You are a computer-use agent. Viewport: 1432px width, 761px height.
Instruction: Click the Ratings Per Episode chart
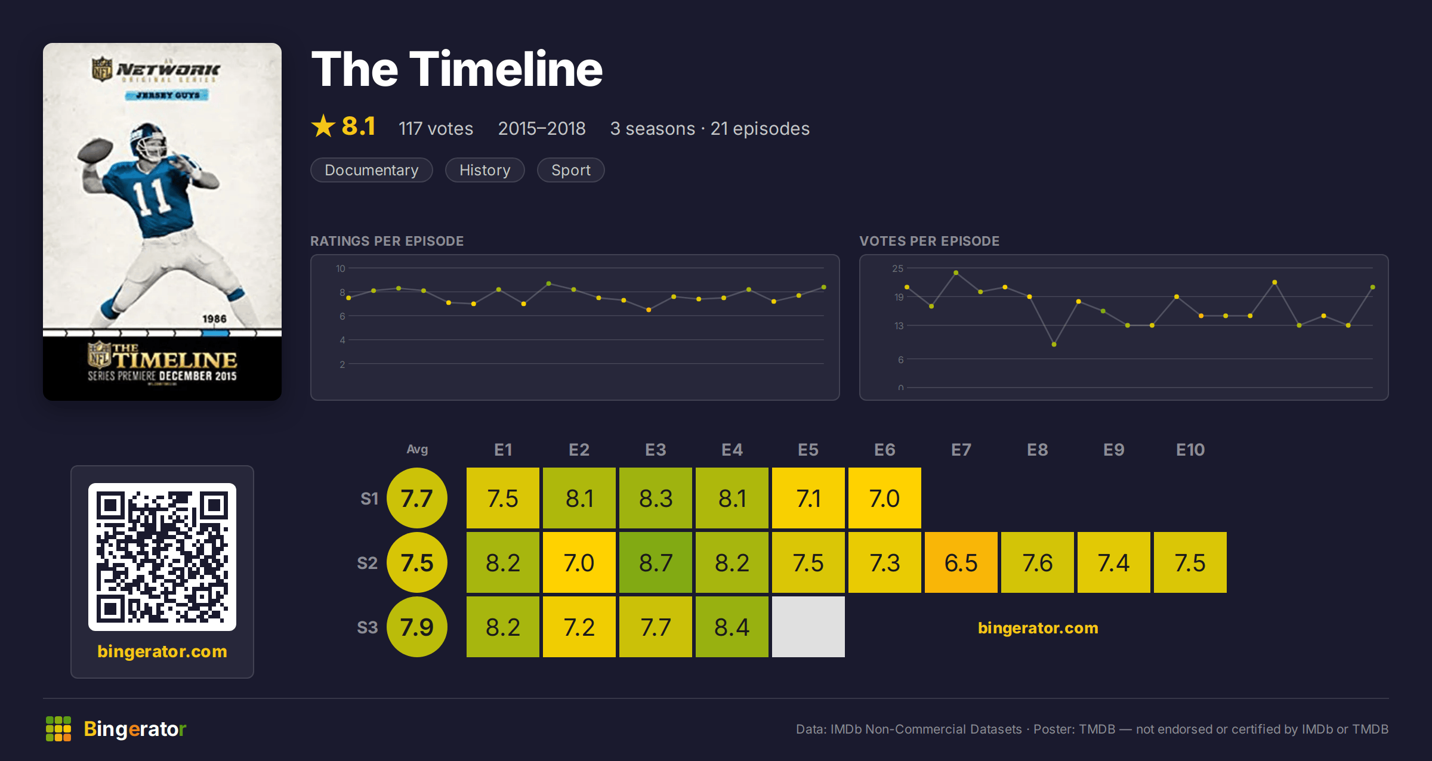point(575,327)
